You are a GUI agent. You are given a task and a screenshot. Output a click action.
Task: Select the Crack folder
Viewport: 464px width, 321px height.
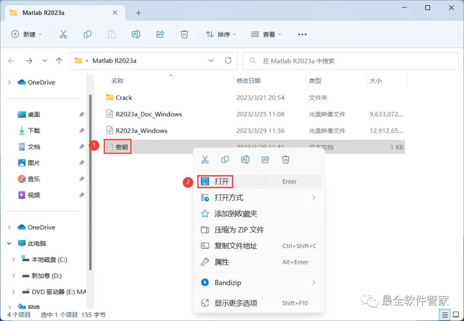click(x=124, y=97)
